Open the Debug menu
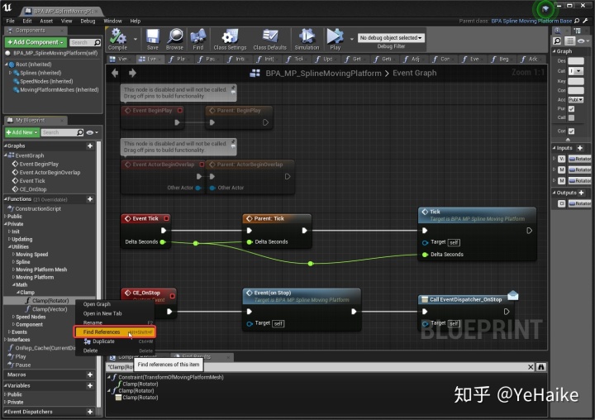The image size is (595, 420). [88, 21]
